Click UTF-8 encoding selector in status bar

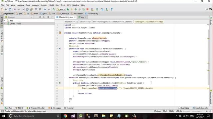click(179, 111)
